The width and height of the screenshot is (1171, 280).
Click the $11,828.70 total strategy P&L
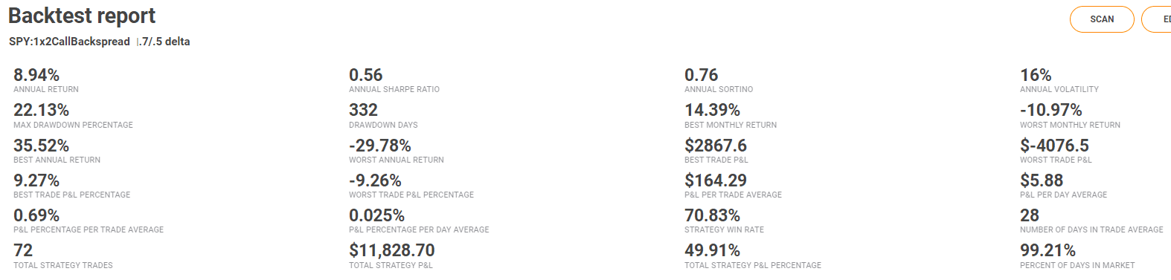point(392,250)
